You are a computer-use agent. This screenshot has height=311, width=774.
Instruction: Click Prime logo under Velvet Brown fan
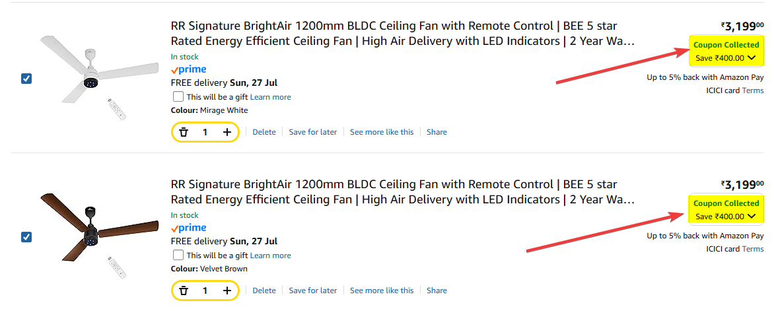point(189,228)
